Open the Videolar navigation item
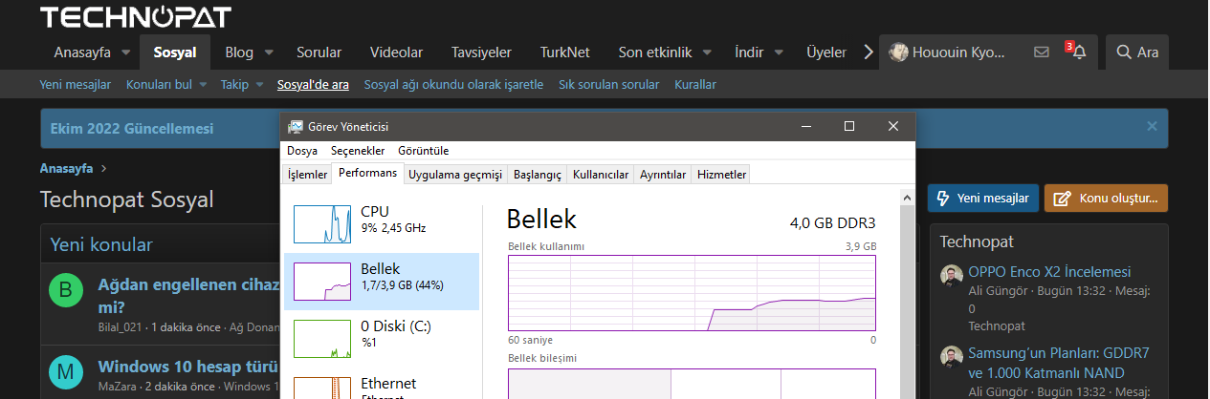 [396, 52]
